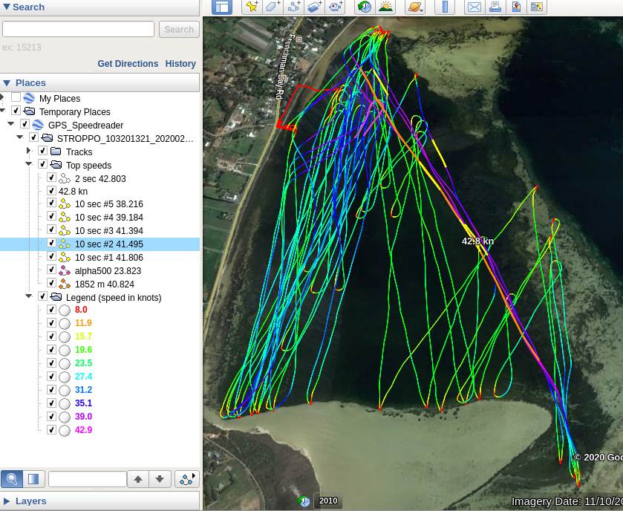Click the Add Polygon toolbar icon

[273, 7]
